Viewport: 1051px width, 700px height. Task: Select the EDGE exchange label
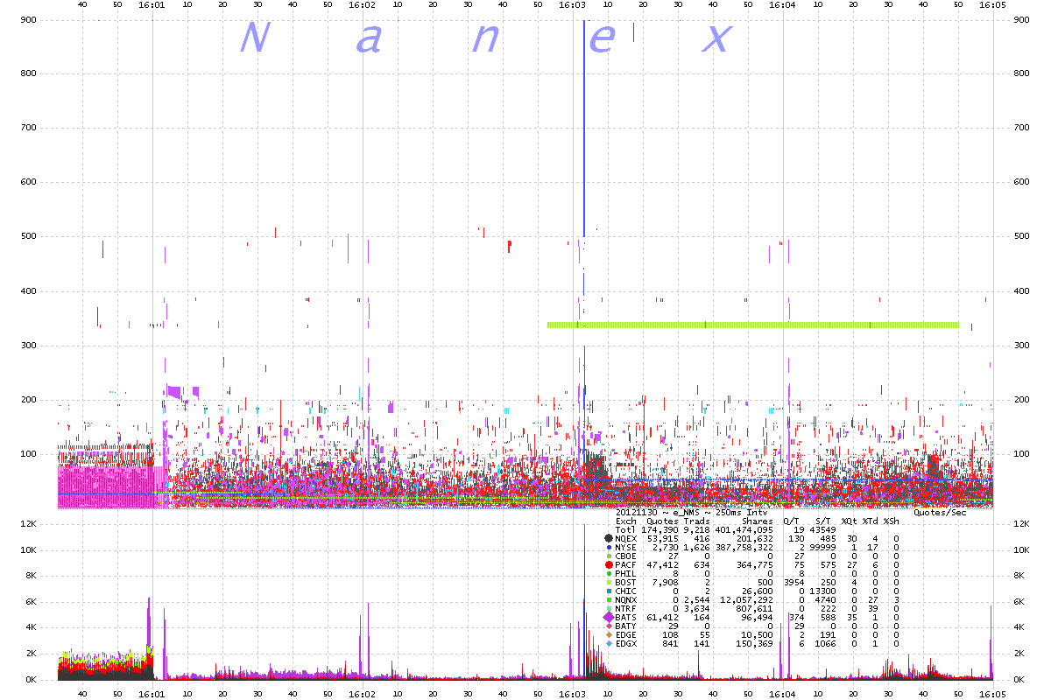626,635
